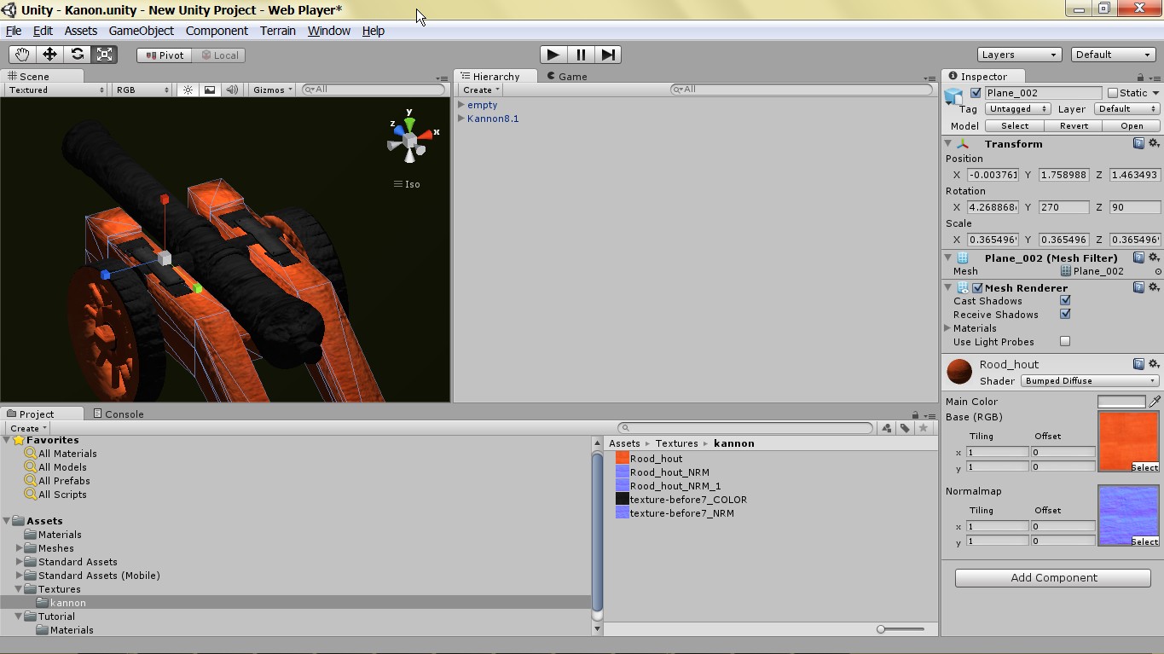The height and width of the screenshot is (654, 1164).
Task: Click the scene orientation gizmo cube
Action: click(410, 140)
